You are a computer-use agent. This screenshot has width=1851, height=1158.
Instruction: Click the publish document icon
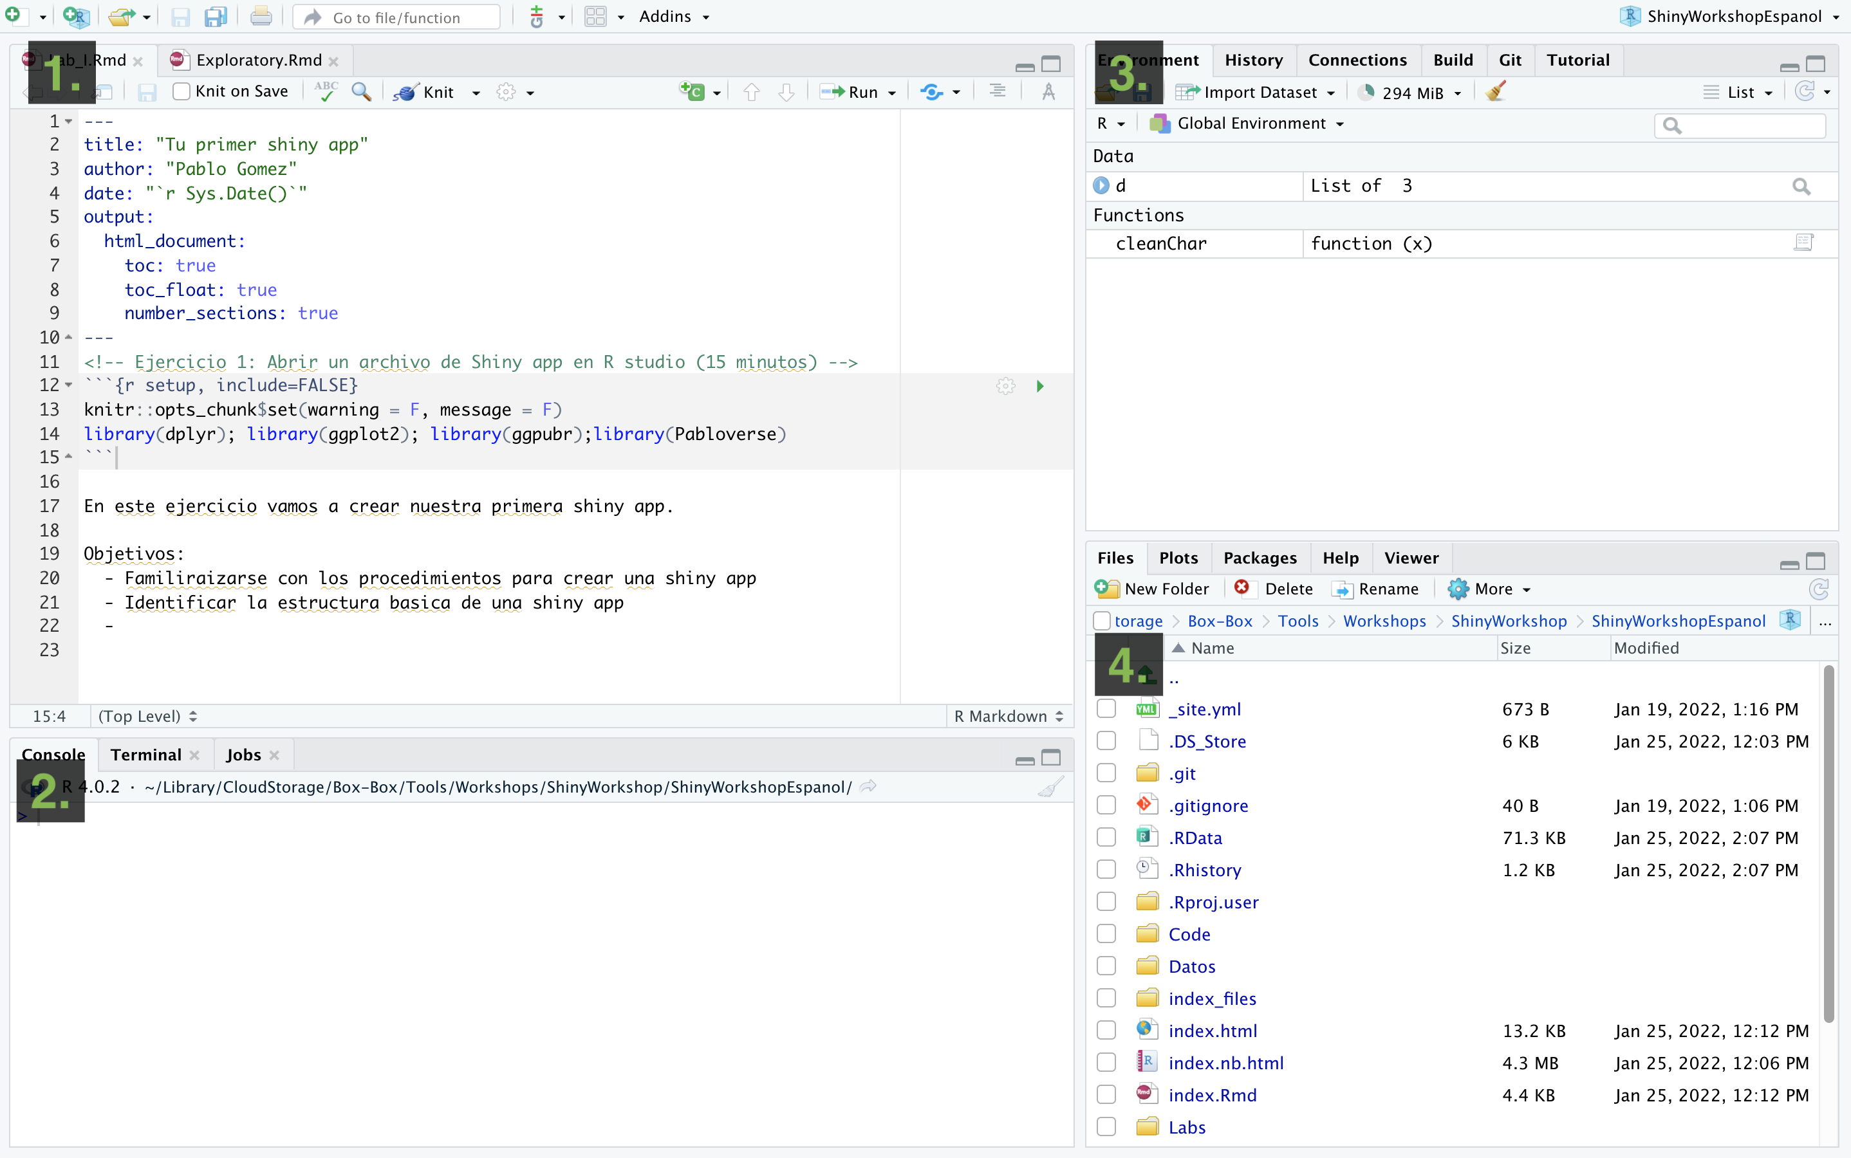(x=932, y=92)
